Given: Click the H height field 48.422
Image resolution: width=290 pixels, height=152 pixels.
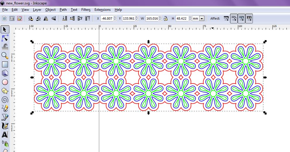Looking at the screenshot, I should click(182, 18).
